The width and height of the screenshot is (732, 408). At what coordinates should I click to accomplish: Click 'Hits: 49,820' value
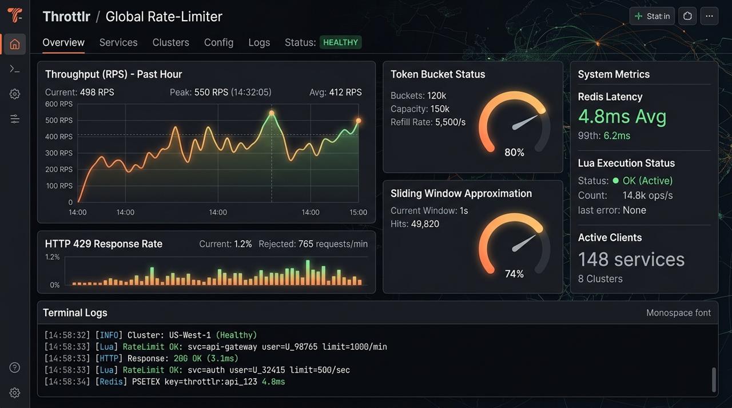coord(415,223)
